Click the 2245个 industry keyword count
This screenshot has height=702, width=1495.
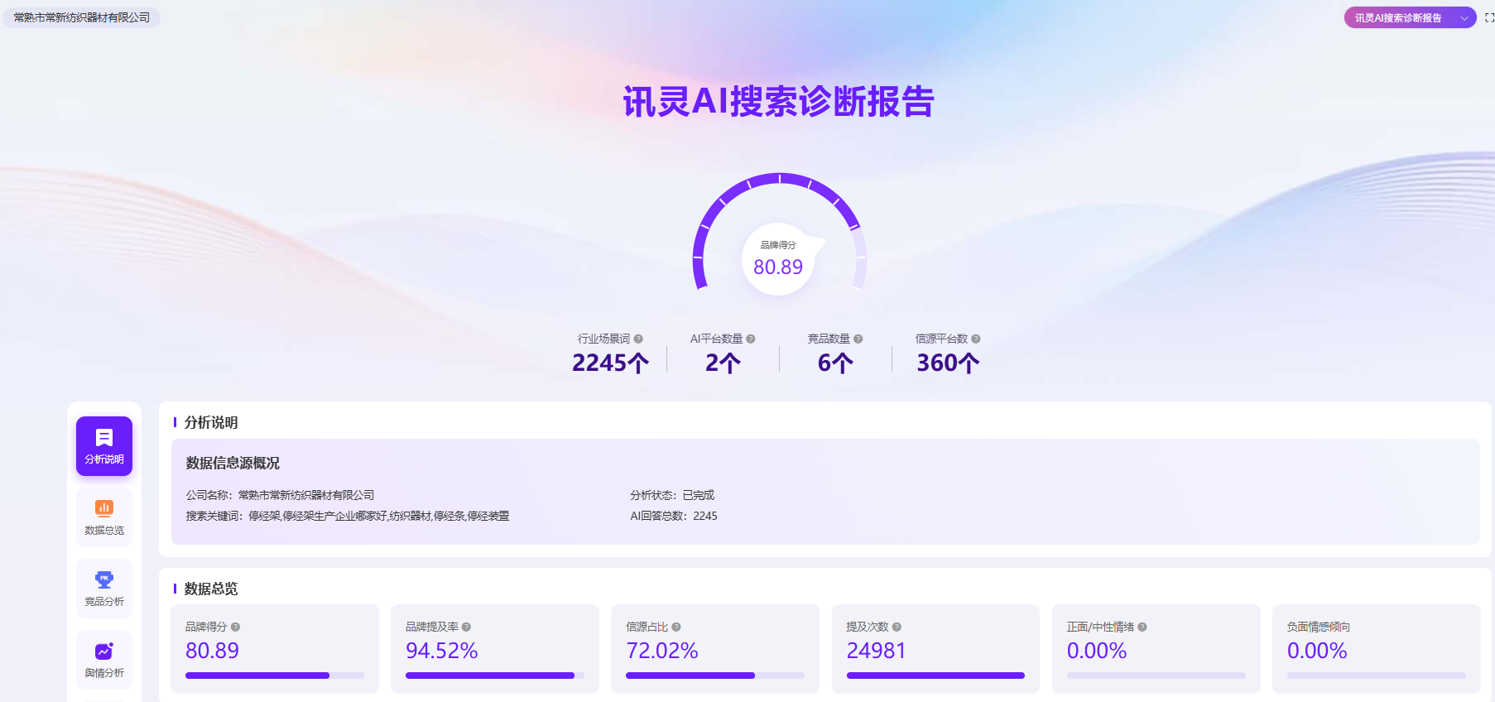(611, 363)
